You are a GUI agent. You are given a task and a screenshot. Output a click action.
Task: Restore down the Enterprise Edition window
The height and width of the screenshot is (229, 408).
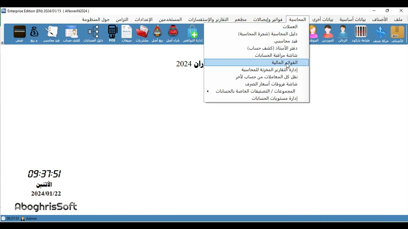tap(387, 11)
